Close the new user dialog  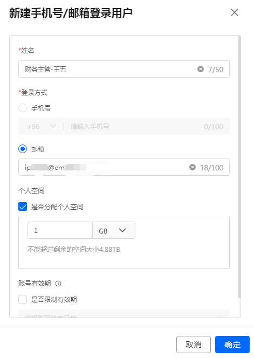pyautogui.click(x=235, y=12)
